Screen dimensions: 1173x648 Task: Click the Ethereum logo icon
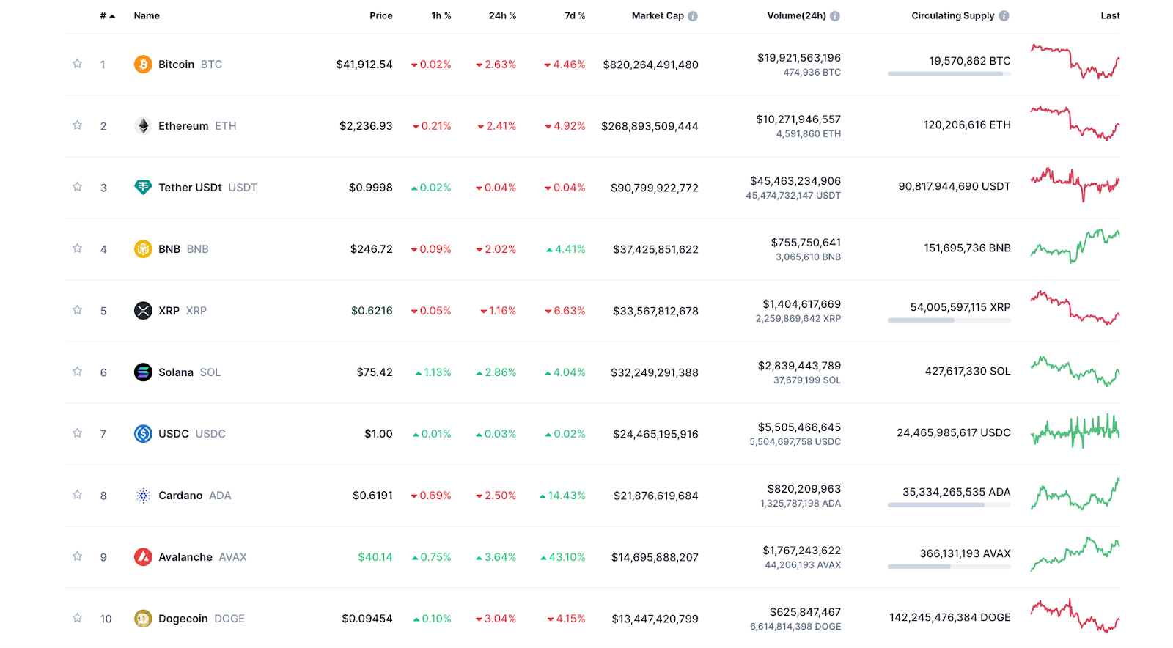[143, 126]
